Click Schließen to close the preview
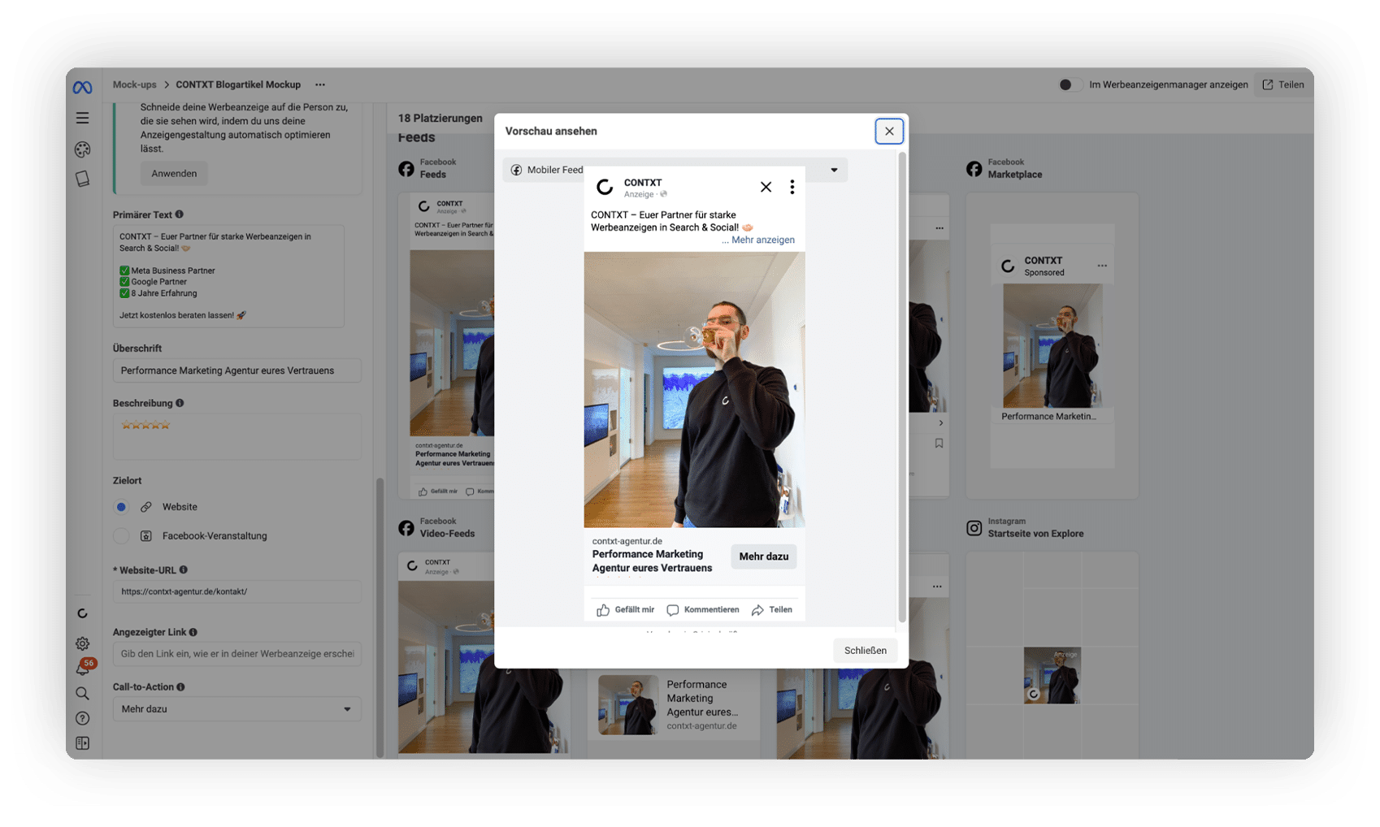This screenshot has width=1380, height=827. pos(865,651)
